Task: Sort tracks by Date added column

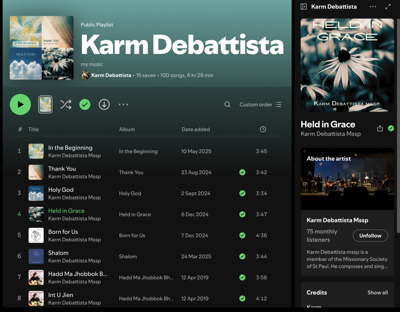Action: 196,129
